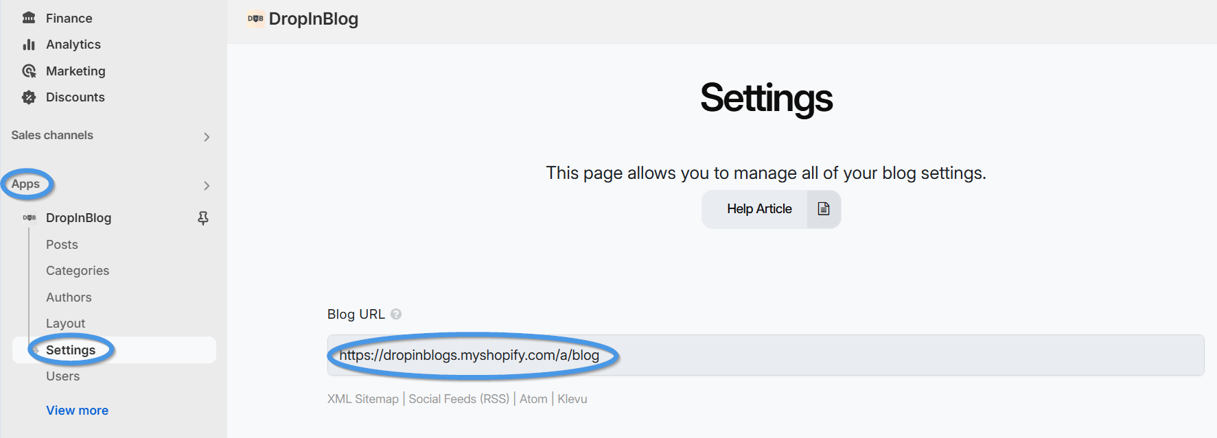The height and width of the screenshot is (438, 1217).
Task: Open Finance in the sidebar
Action: pos(69,18)
